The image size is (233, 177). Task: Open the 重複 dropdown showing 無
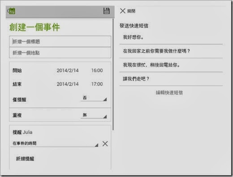coord(94,115)
